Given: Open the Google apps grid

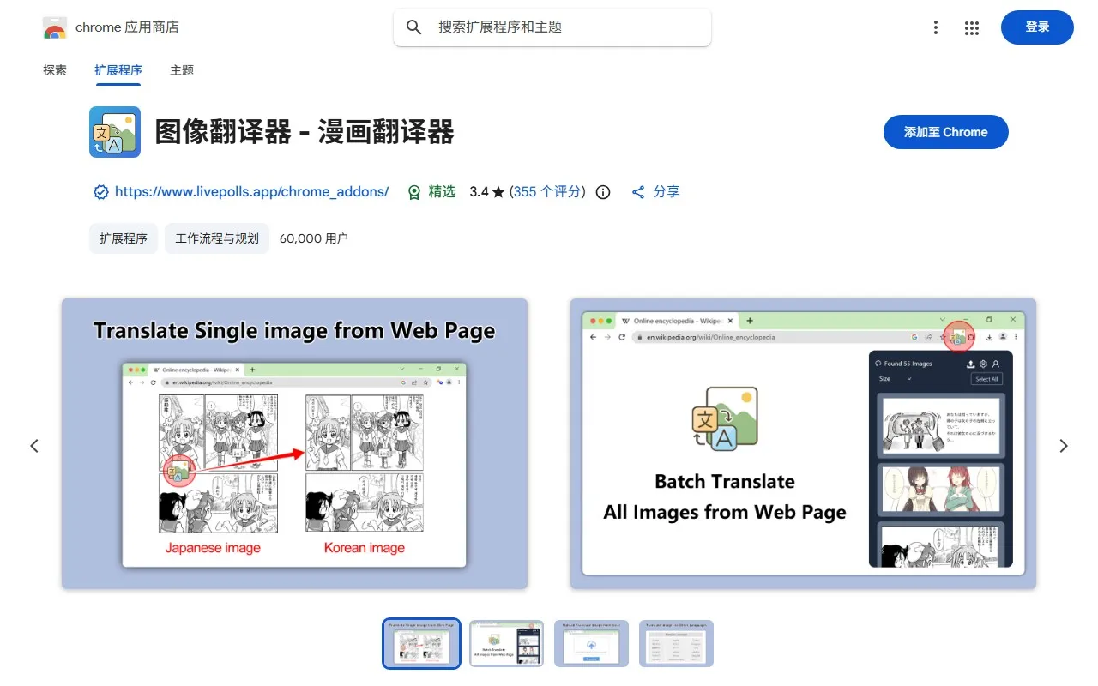Looking at the screenshot, I should [x=971, y=27].
